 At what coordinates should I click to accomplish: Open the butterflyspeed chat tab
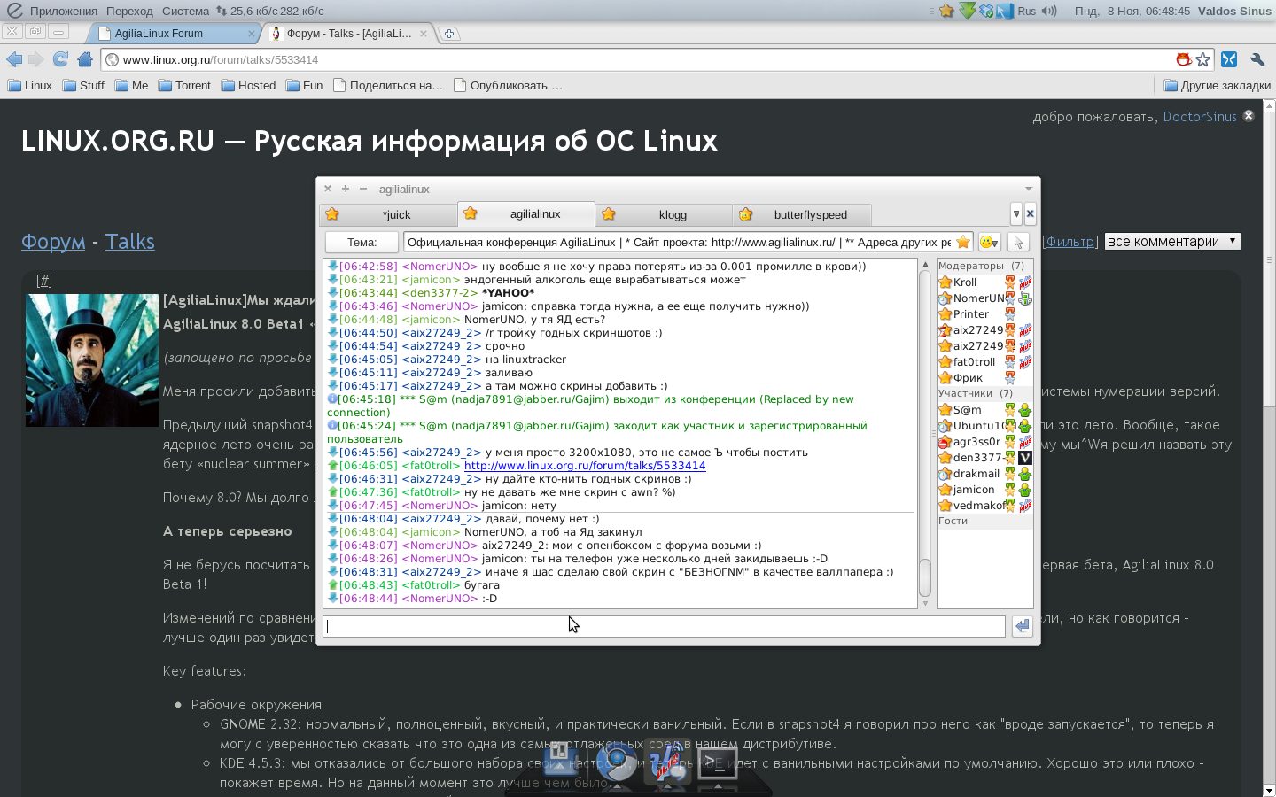click(x=802, y=214)
